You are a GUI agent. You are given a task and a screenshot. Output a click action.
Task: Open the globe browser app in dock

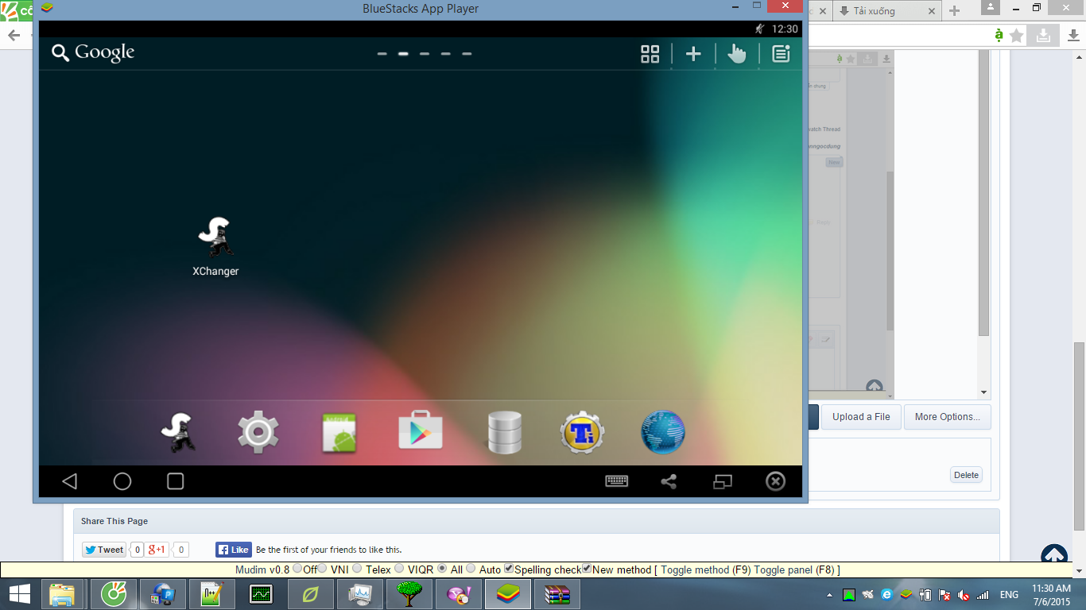click(x=662, y=433)
